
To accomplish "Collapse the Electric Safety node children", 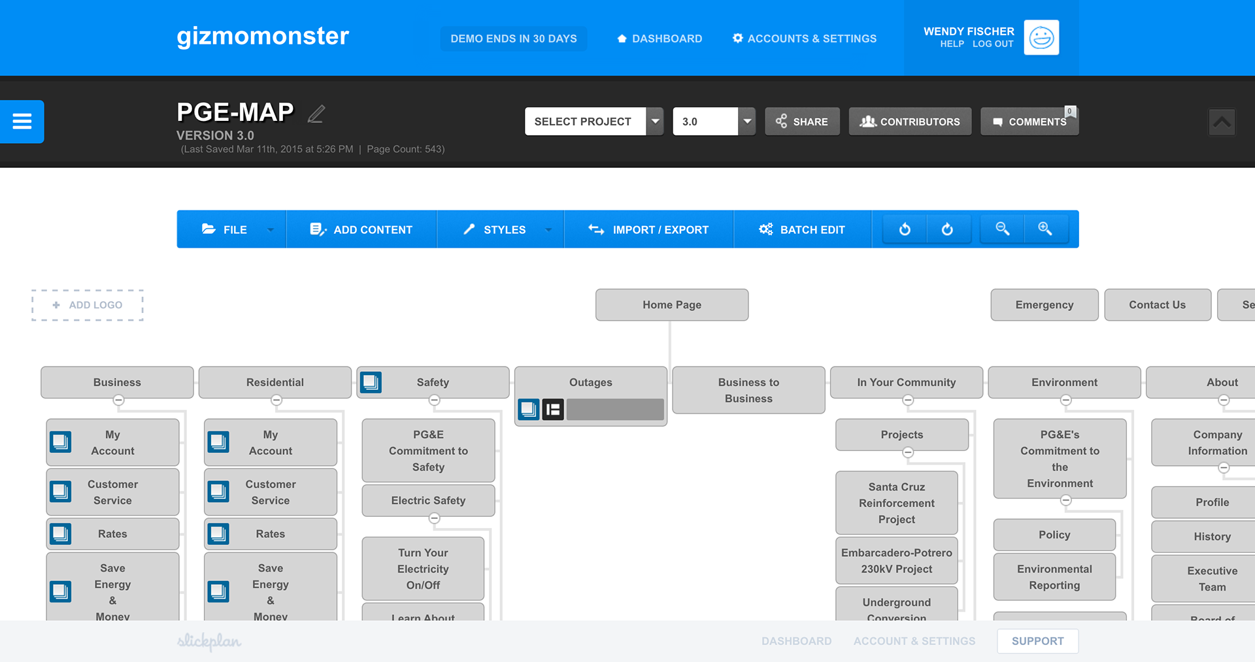I will pos(434,518).
